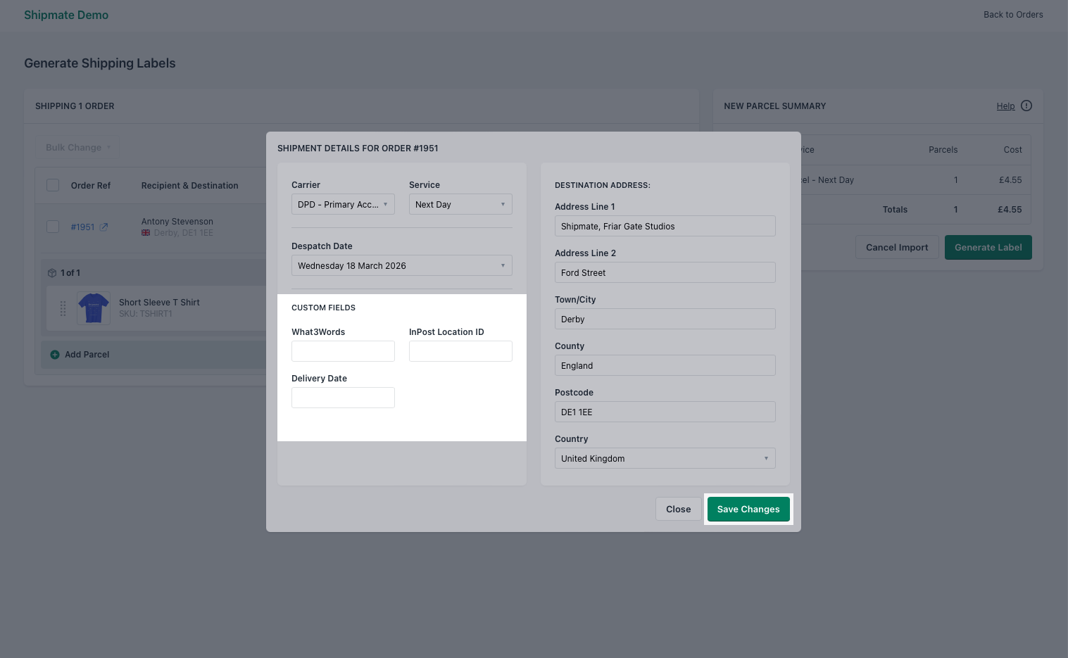Viewport: 1068px width, 658px height.
Task: Click the green plus icon on Add Parcel
Action: click(x=55, y=355)
